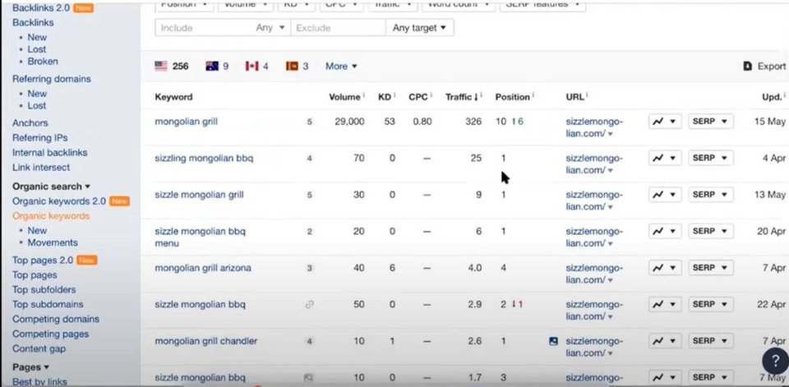This screenshot has height=387, width=789.
Task: Sort table by Traffic column
Action: [461, 97]
